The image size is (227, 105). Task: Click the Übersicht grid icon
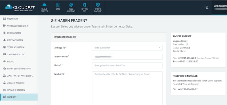[x=4, y=19]
